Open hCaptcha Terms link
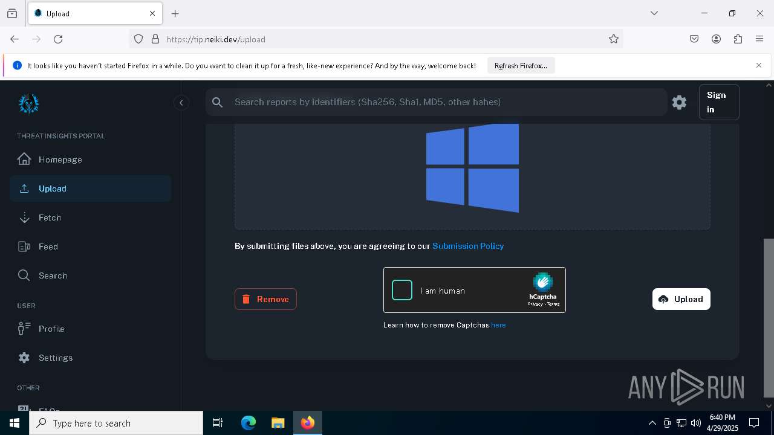The width and height of the screenshot is (774, 435). point(553,304)
